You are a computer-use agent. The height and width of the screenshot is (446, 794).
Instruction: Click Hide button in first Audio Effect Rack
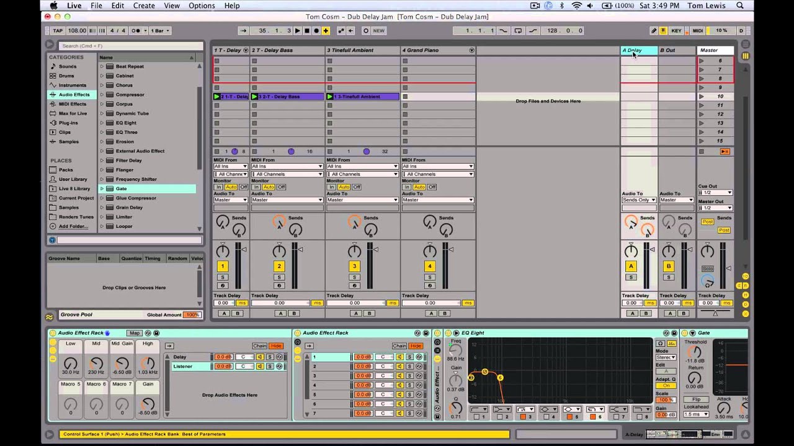tap(276, 346)
